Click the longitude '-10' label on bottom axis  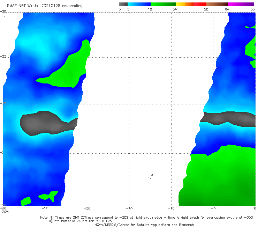(171, 208)
